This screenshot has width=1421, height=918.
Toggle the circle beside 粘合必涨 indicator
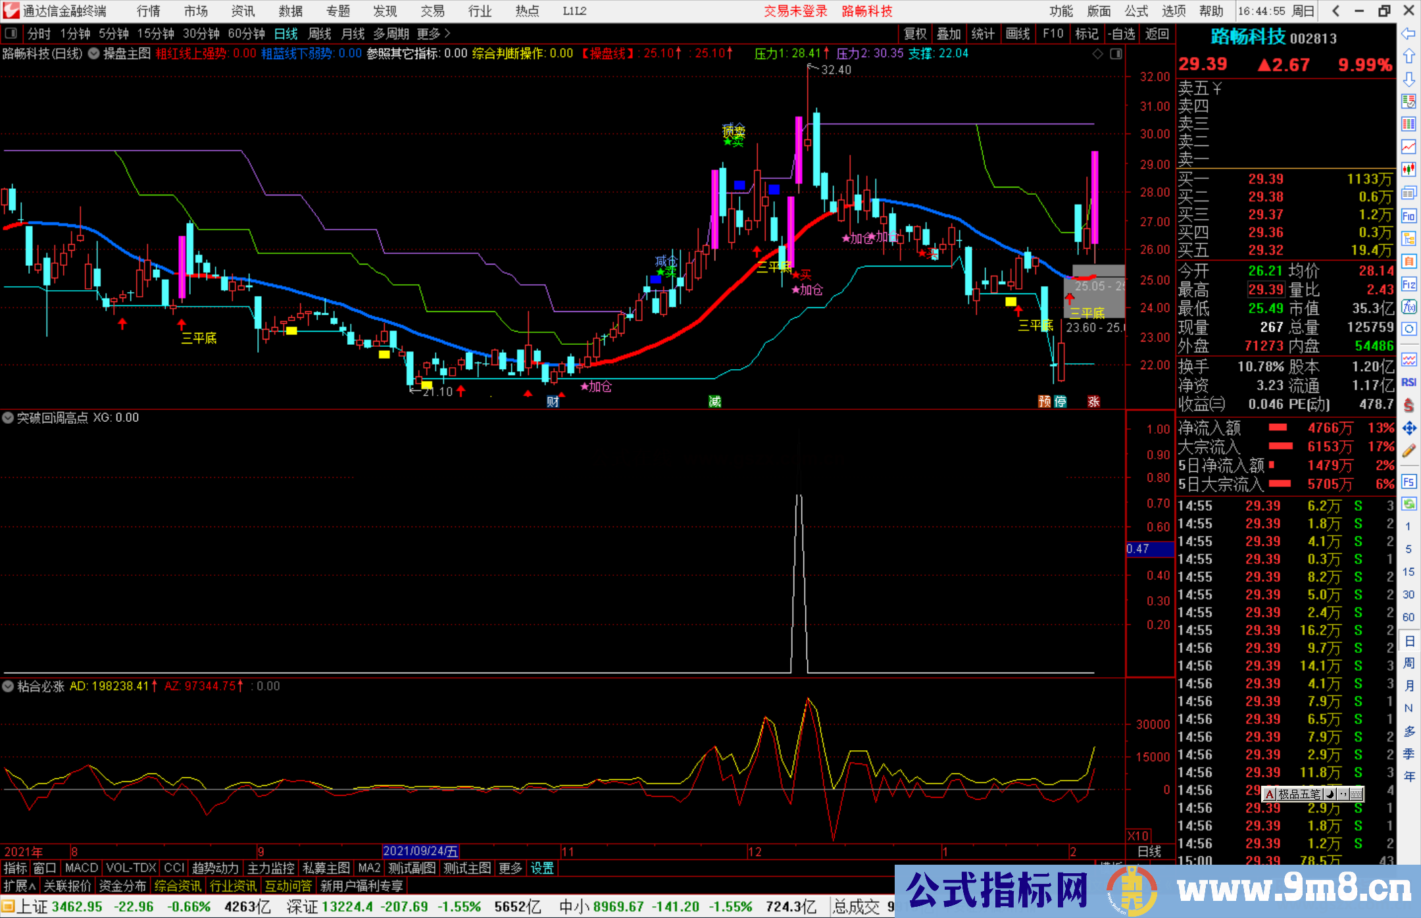[x=8, y=686]
